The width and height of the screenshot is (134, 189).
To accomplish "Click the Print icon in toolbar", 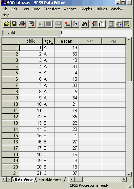I will pyautogui.click(x=22, y=24).
